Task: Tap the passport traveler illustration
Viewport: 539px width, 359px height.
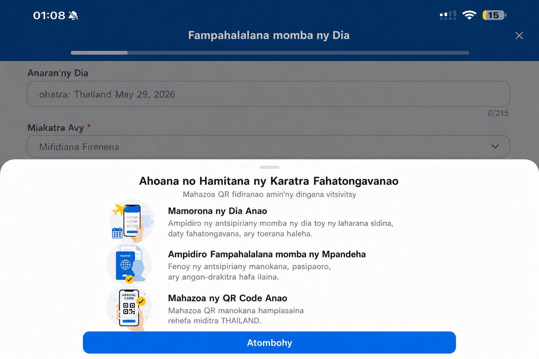Action: click(129, 264)
